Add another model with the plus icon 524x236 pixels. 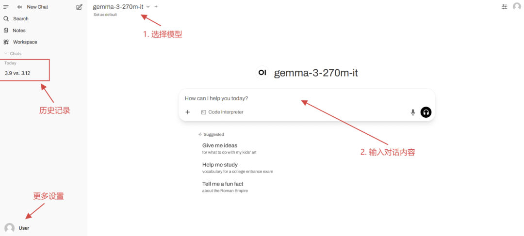156,6
